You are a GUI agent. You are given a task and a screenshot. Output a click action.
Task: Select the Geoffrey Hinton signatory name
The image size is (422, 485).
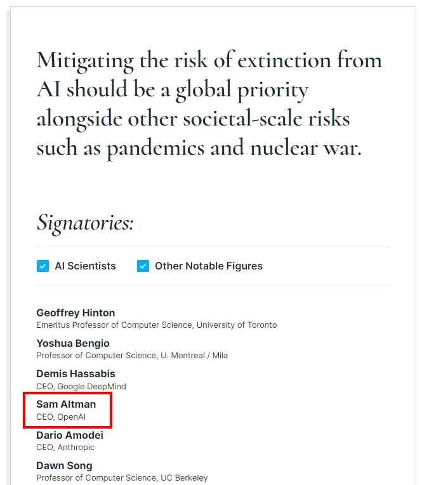point(76,313)
